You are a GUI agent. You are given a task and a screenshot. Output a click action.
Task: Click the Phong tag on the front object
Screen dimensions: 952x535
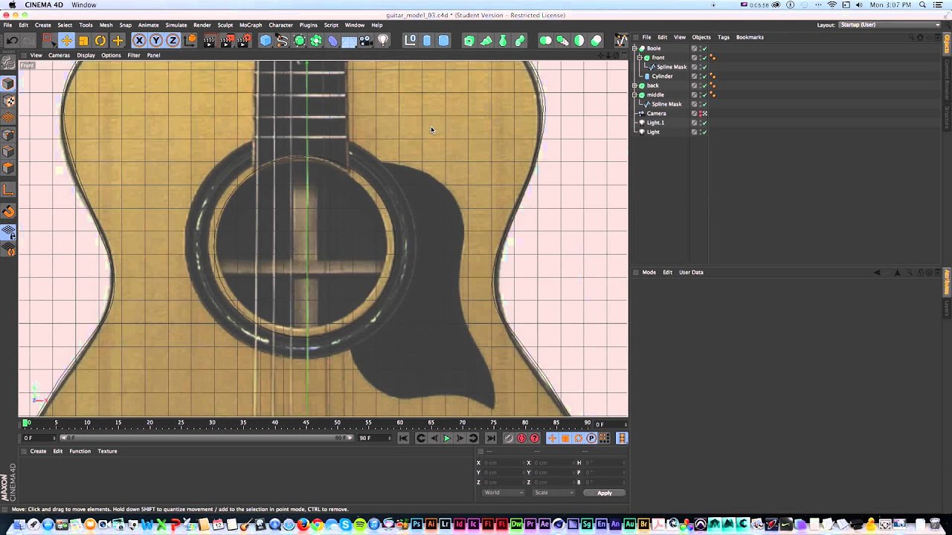(713, 58)
